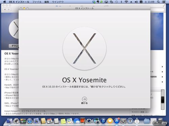Open Calendar showing 18 in the Dock
The width and height of the screenshot is (169, 126).
pos(50,121)
